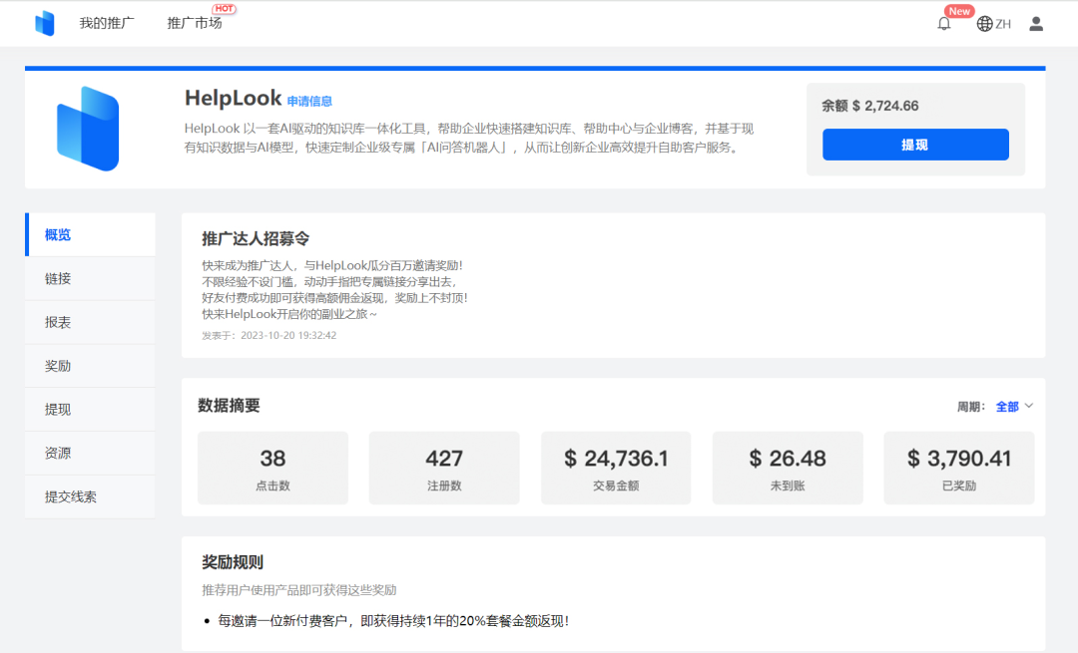Click the HelpLook logo in top navigation

click(45, 23)
